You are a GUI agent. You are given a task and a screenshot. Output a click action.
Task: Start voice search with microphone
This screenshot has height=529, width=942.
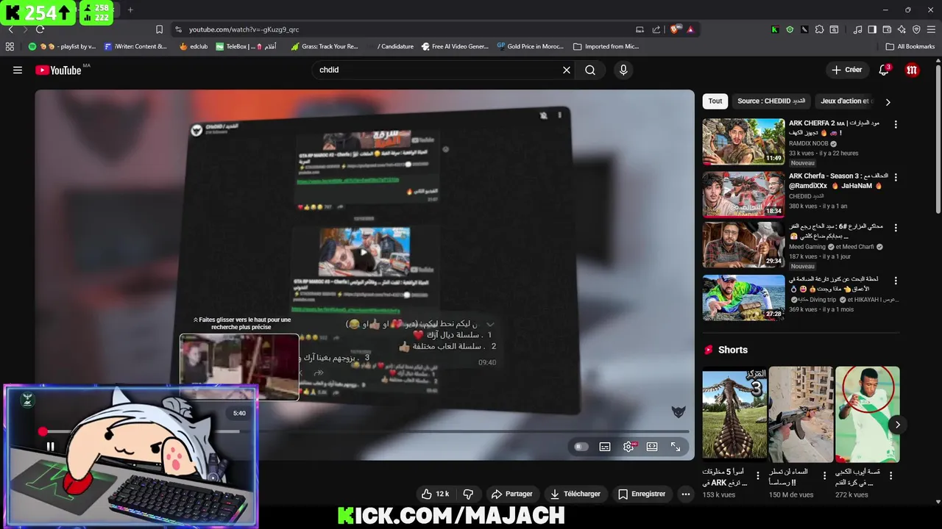tap(623, 70)
